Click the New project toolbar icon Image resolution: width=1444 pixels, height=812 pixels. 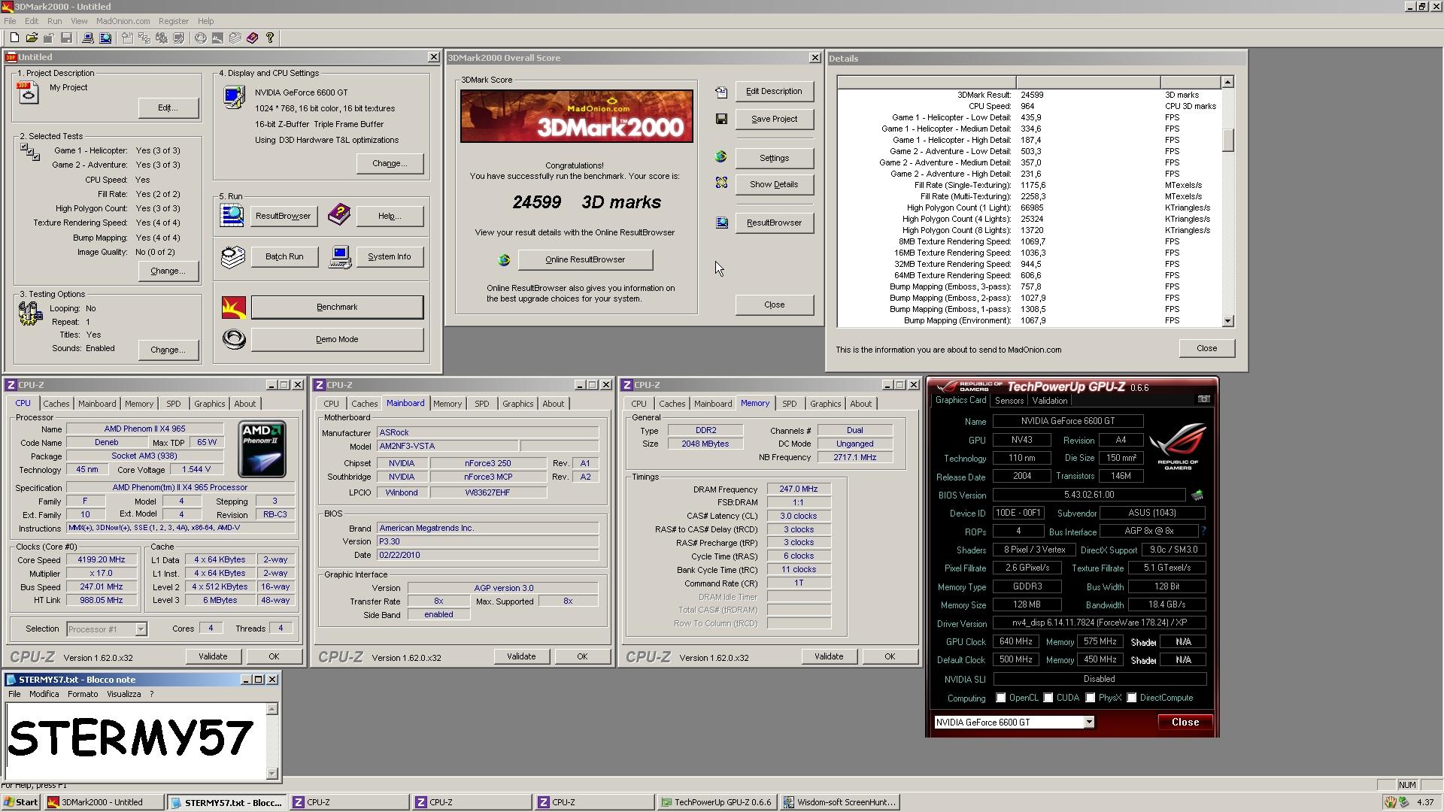coord(14,38)
